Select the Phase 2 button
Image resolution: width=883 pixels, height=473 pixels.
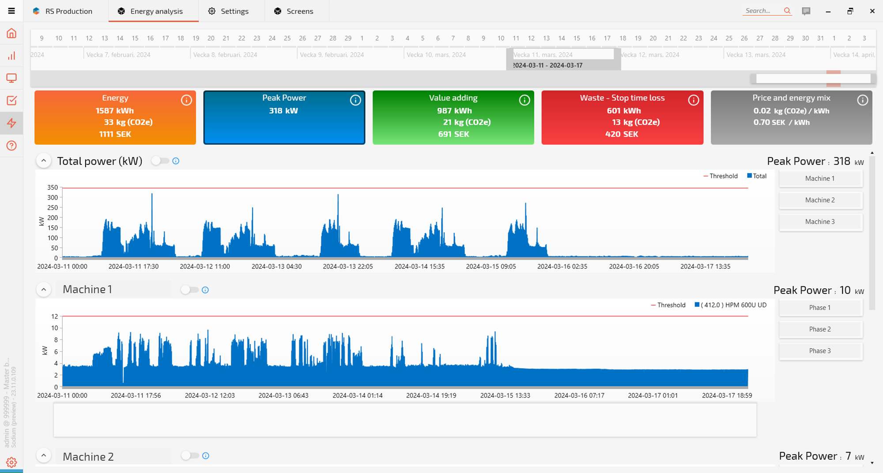click(x=820, y=329)
